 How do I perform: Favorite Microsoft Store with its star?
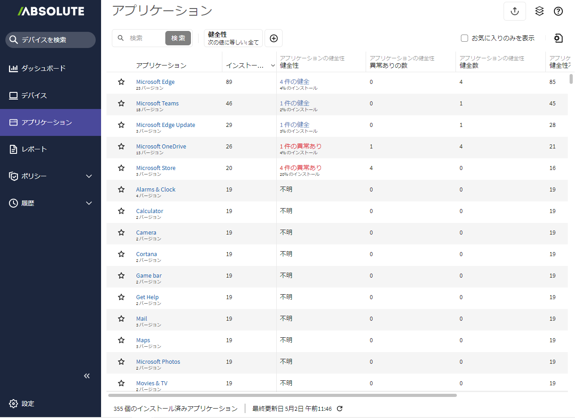coord(121,168)
